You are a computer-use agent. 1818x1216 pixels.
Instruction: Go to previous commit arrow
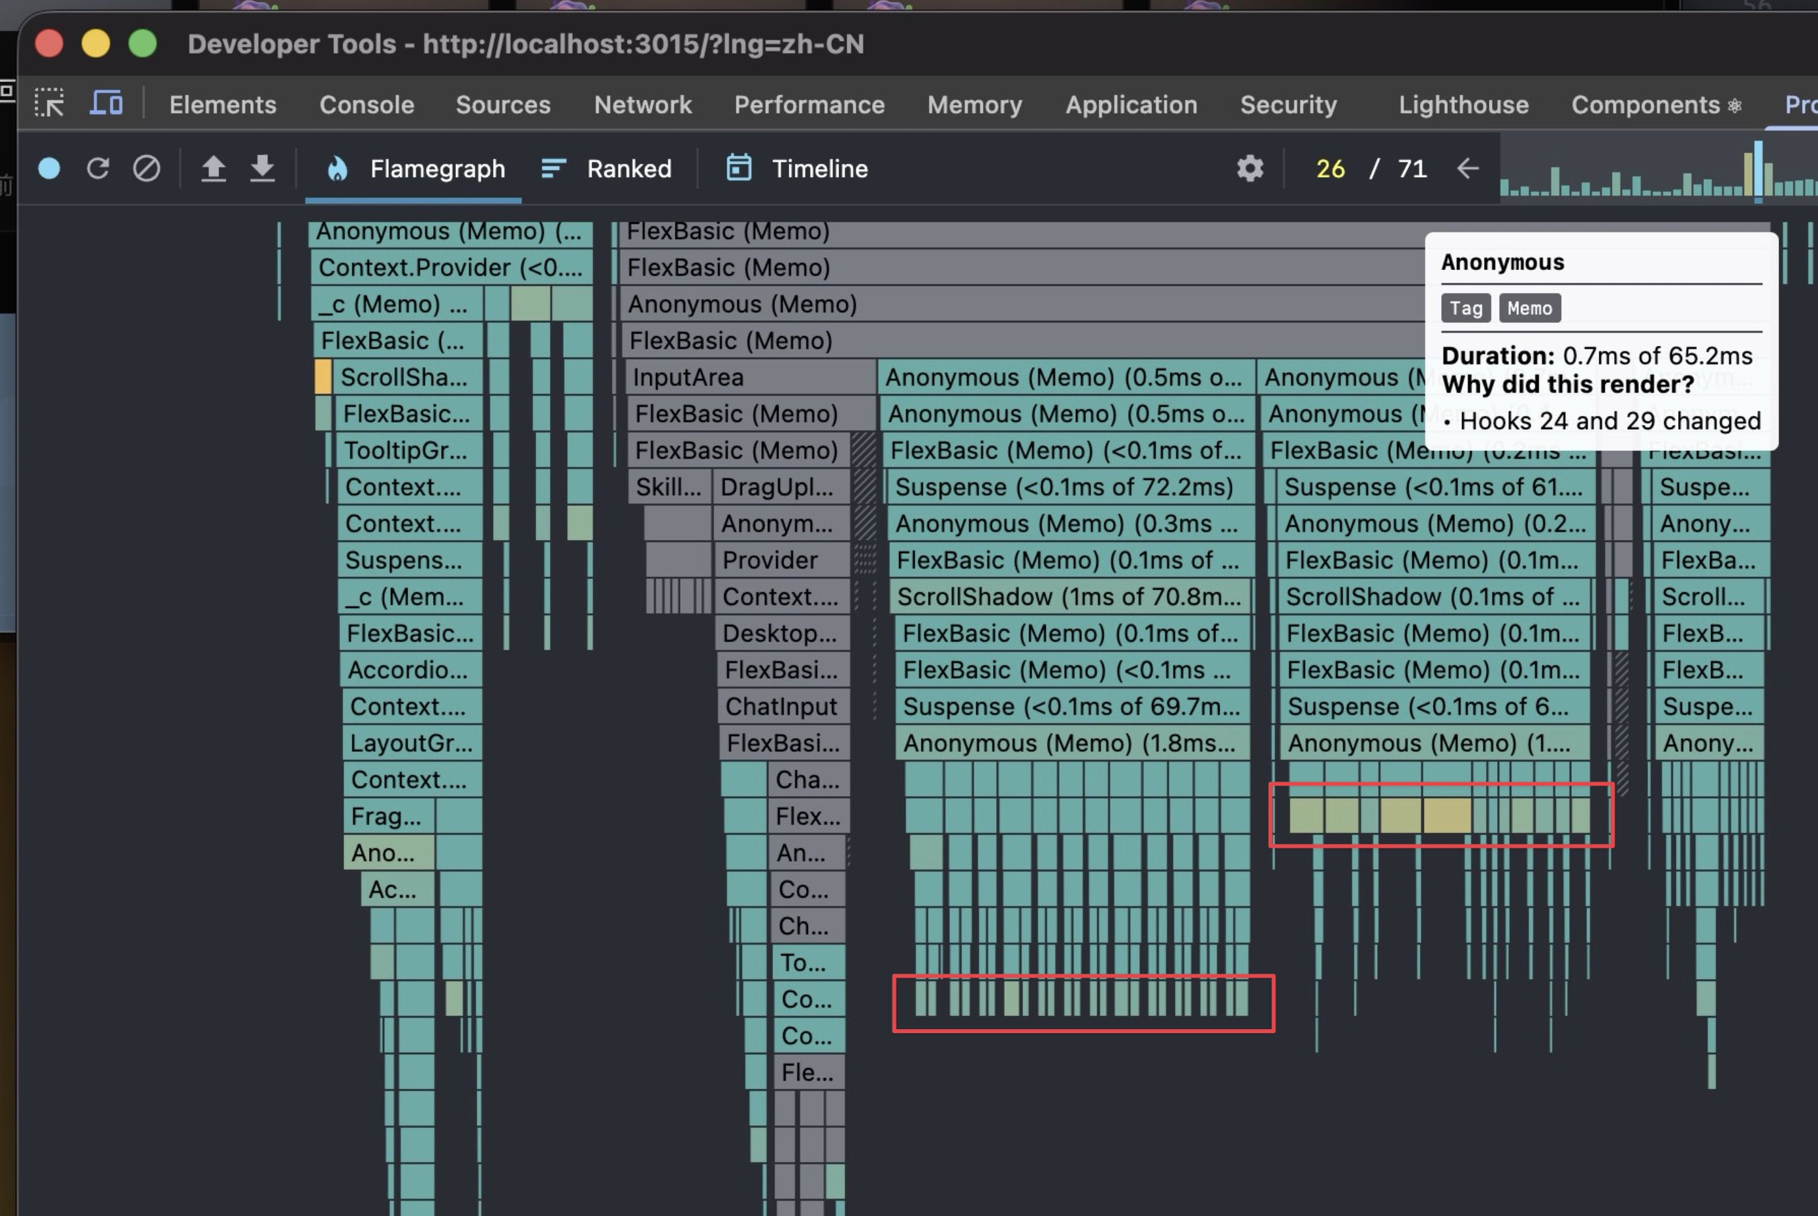coord(1467,168)
